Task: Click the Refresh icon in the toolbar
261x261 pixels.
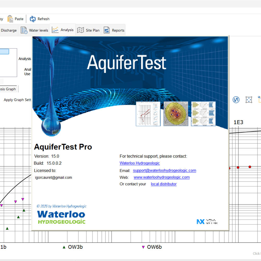Action: [32, 19]
